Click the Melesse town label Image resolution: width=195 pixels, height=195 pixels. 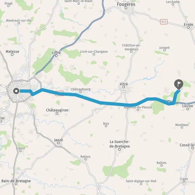tap(12, 51)
